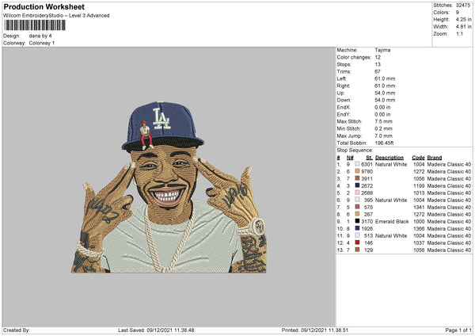Click the EndY value 0.00 in

pyautogui.click(x=382, y=114)
